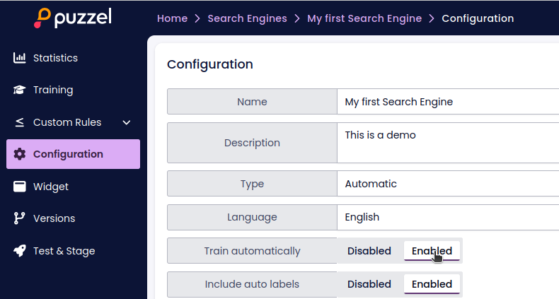Open My first Search Engine breadcrumb
The height and width of the screenshot is (299, 559).
pyautogui.click(x=364, y=18)
